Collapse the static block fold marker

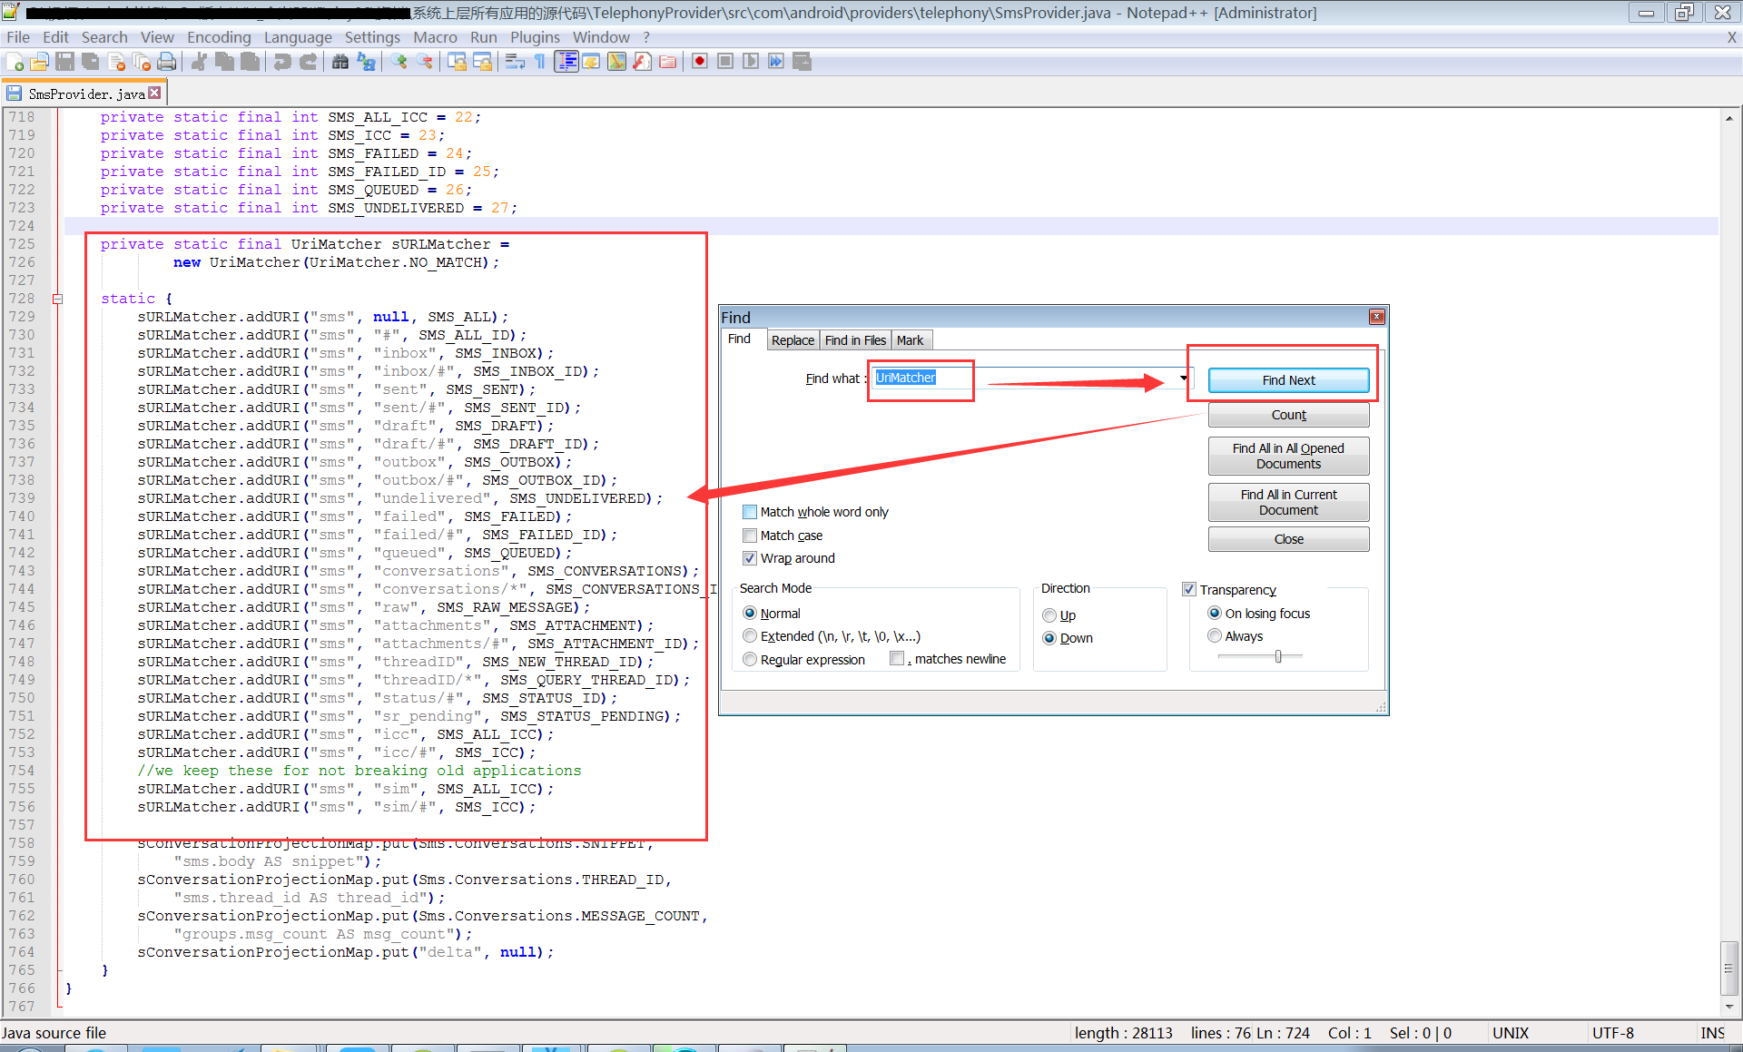point(57,299)
